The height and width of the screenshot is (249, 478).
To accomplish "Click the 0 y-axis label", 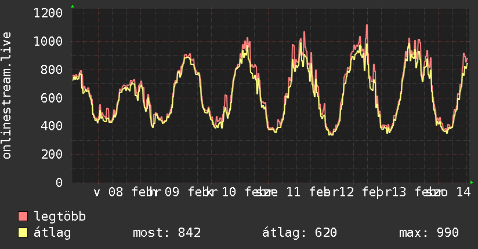I will (59, 182).
